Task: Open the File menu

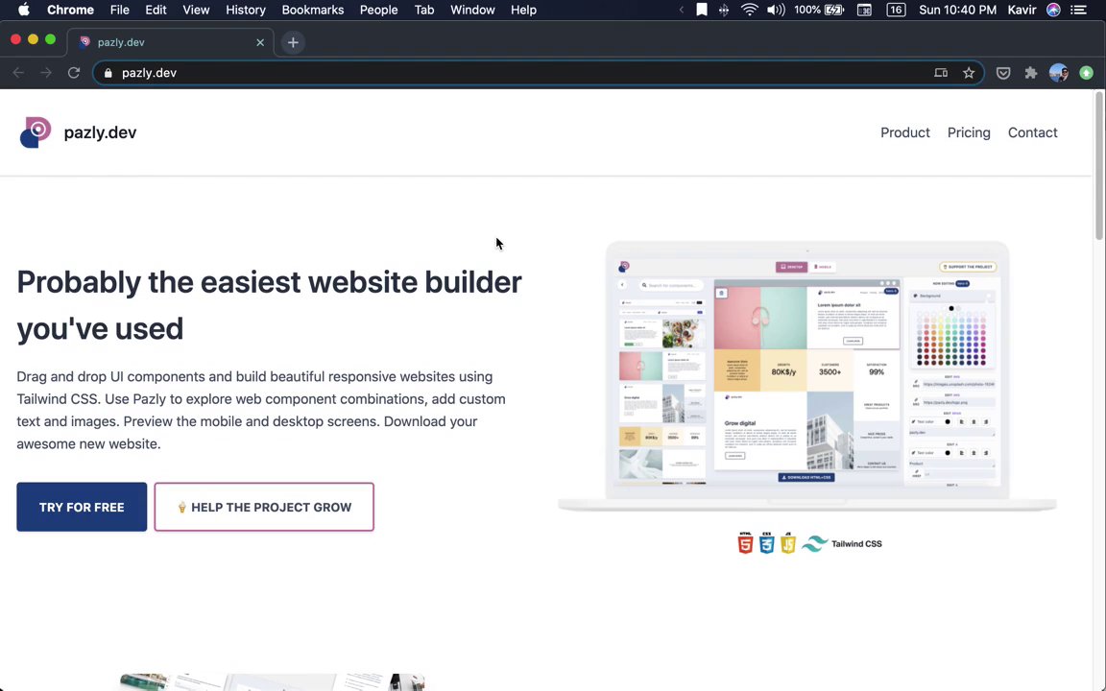Action: (x=119, y=10)
